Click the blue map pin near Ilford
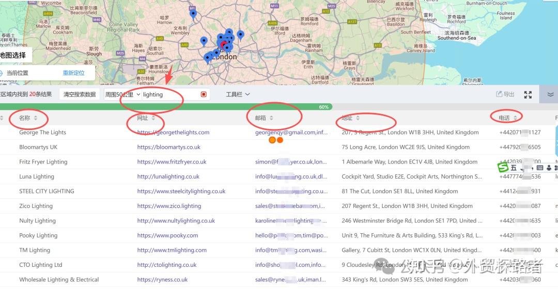The image size is (558, 289). (x=241, y=35)
